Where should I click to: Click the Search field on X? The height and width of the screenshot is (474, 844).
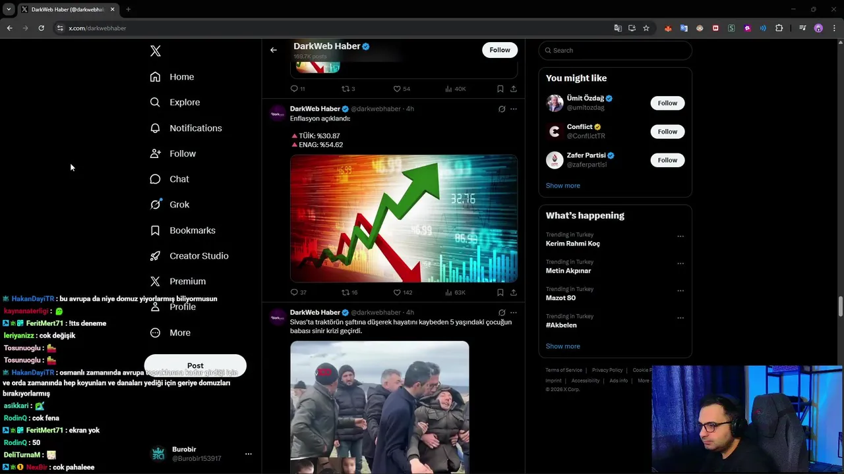point(615,50)
